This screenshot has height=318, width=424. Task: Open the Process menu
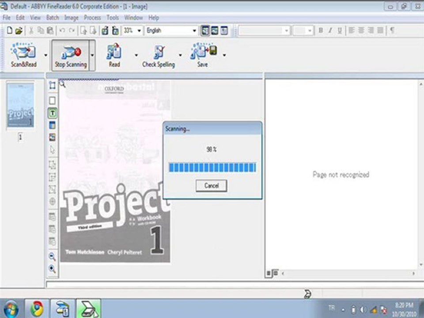click(92, 18)
